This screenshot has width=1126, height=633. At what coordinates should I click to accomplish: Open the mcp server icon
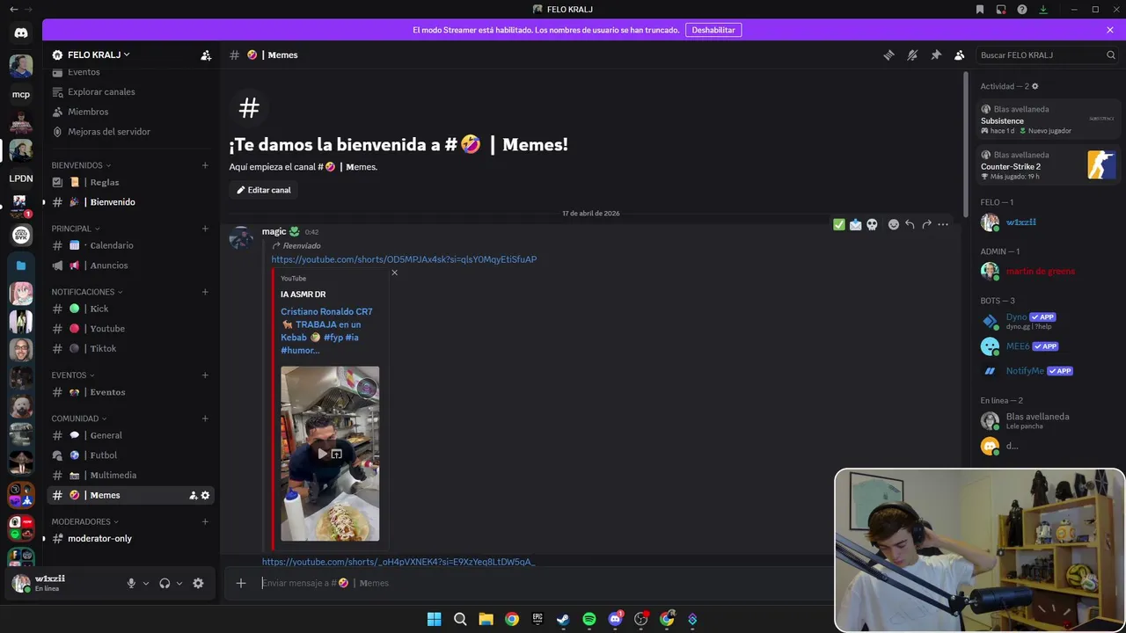point(21,94)
